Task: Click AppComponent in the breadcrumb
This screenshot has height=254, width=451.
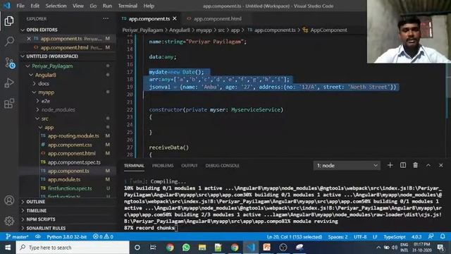Action: coord(328,30)
